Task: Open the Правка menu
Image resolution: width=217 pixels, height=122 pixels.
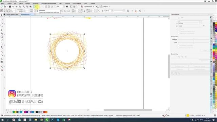Action: click(9, 3)
